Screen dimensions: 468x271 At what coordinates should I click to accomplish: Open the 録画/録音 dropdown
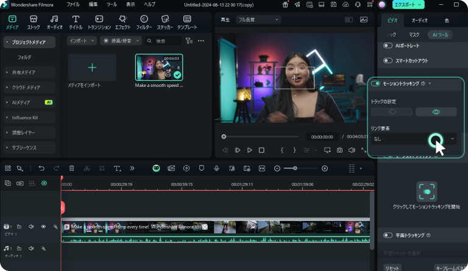(x=121, y=41)
